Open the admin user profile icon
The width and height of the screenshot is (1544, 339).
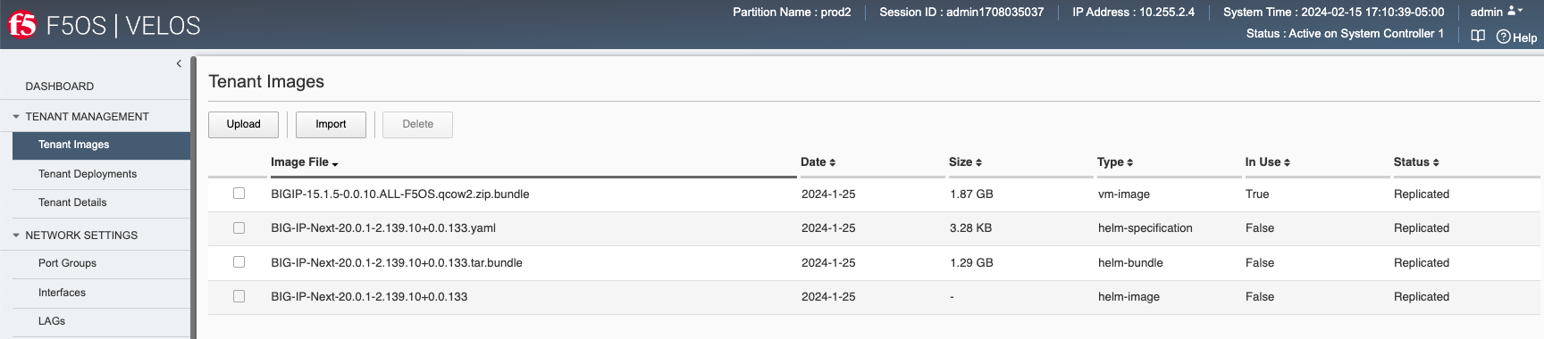tap(1512, 11)
